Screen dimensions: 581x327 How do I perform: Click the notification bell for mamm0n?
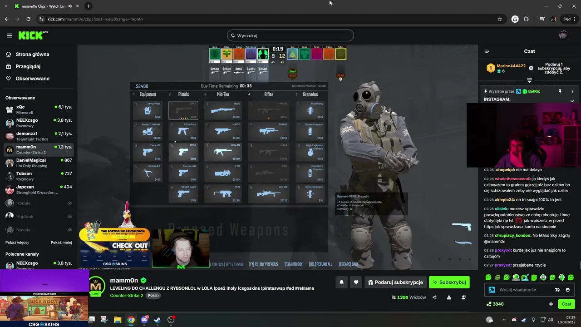coord(342,282)
